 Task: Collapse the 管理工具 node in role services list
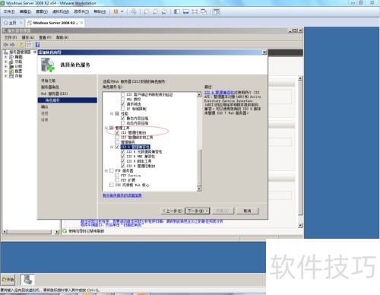(x=106, y=128)
